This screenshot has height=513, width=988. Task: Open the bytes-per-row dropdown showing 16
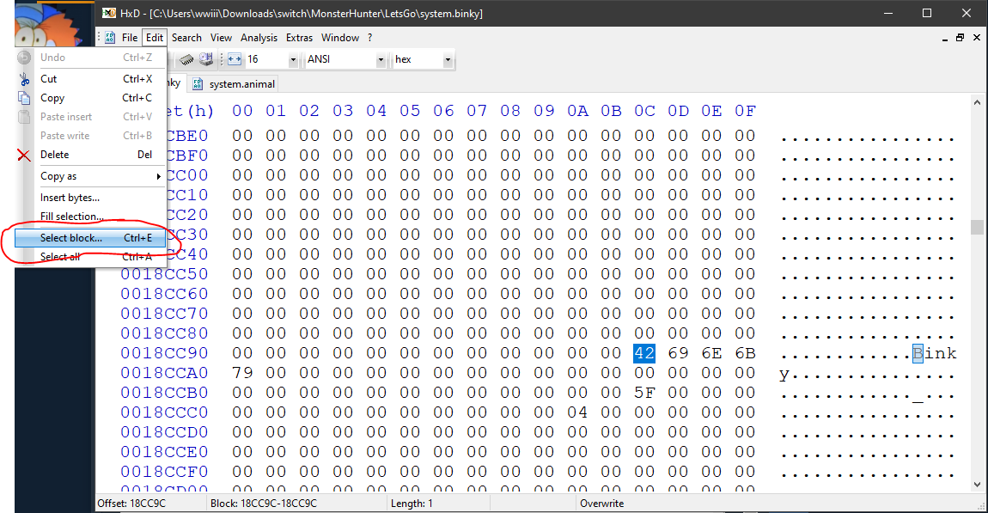pyautogui.click(x=293, y=60)
